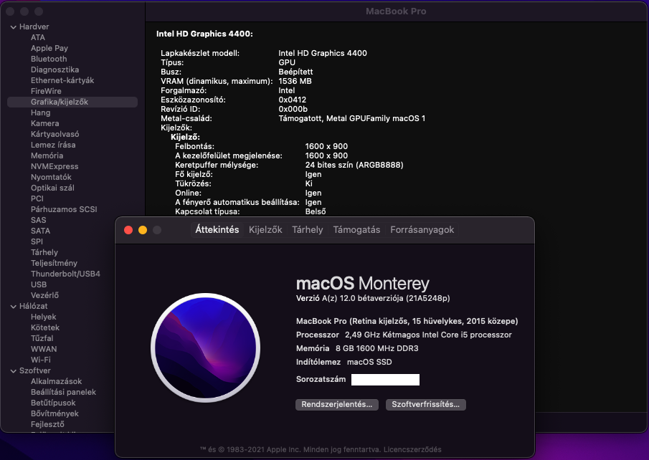Select Teljesítmény in the sidebar

[x=54, y=263]
